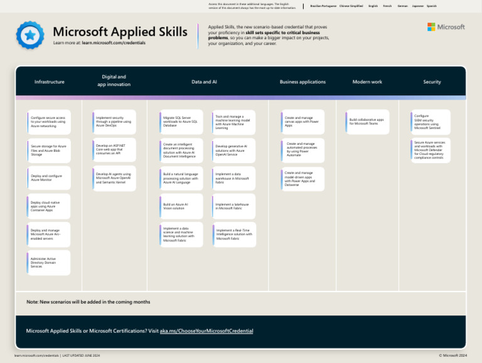Open Implement a Real-Time Intelligence solution card
This screenshot has width=482, height=363.
(234, 234)
